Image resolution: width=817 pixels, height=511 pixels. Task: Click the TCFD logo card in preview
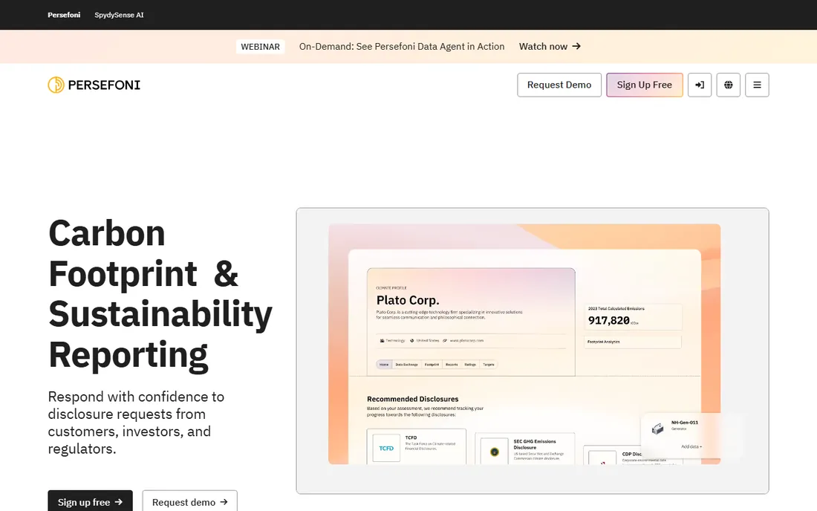tap(386, 448)
